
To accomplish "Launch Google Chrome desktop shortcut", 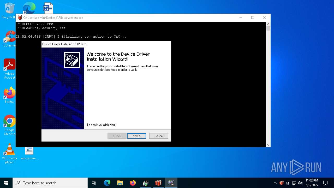I will pyautogui.click(x=9, y=125).
